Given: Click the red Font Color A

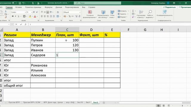Looking at the screenshot, I should 35,16.
